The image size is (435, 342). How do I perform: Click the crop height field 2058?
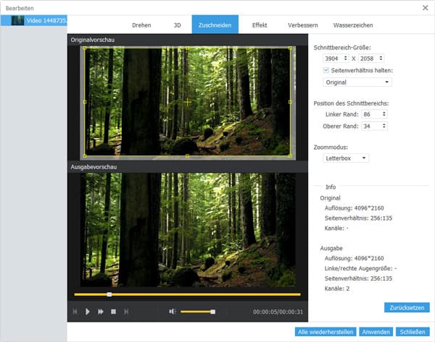368,59
